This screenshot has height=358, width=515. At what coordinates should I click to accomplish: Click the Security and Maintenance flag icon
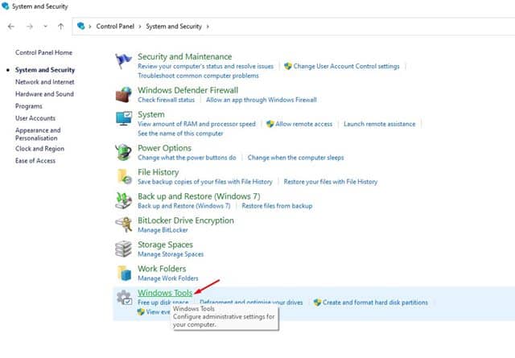click(x=123, y=61)
